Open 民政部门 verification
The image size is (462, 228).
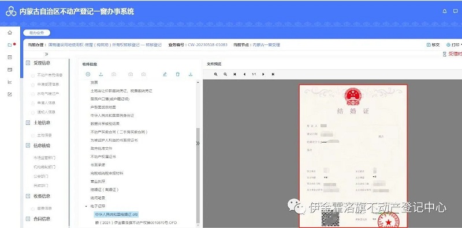coord(41,185)
